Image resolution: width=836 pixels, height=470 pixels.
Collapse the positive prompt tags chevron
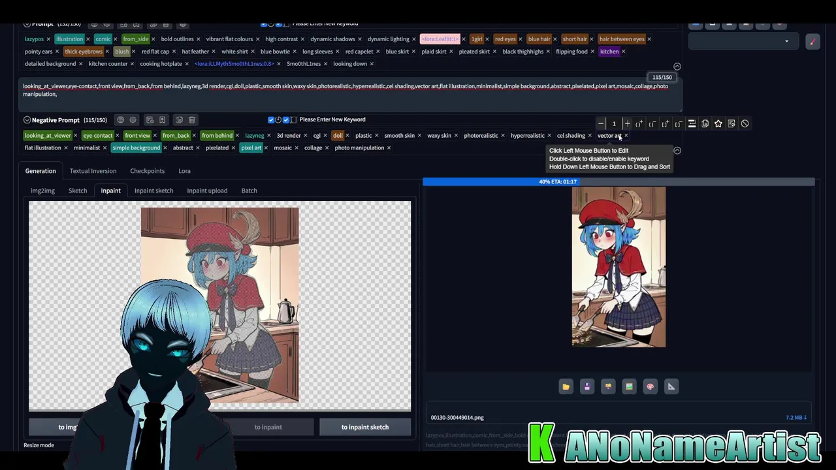[677, 67]
